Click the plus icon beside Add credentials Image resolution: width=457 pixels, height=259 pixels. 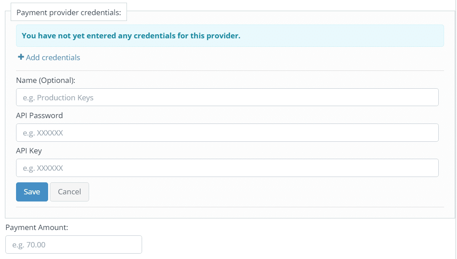[x=20, y=57]
